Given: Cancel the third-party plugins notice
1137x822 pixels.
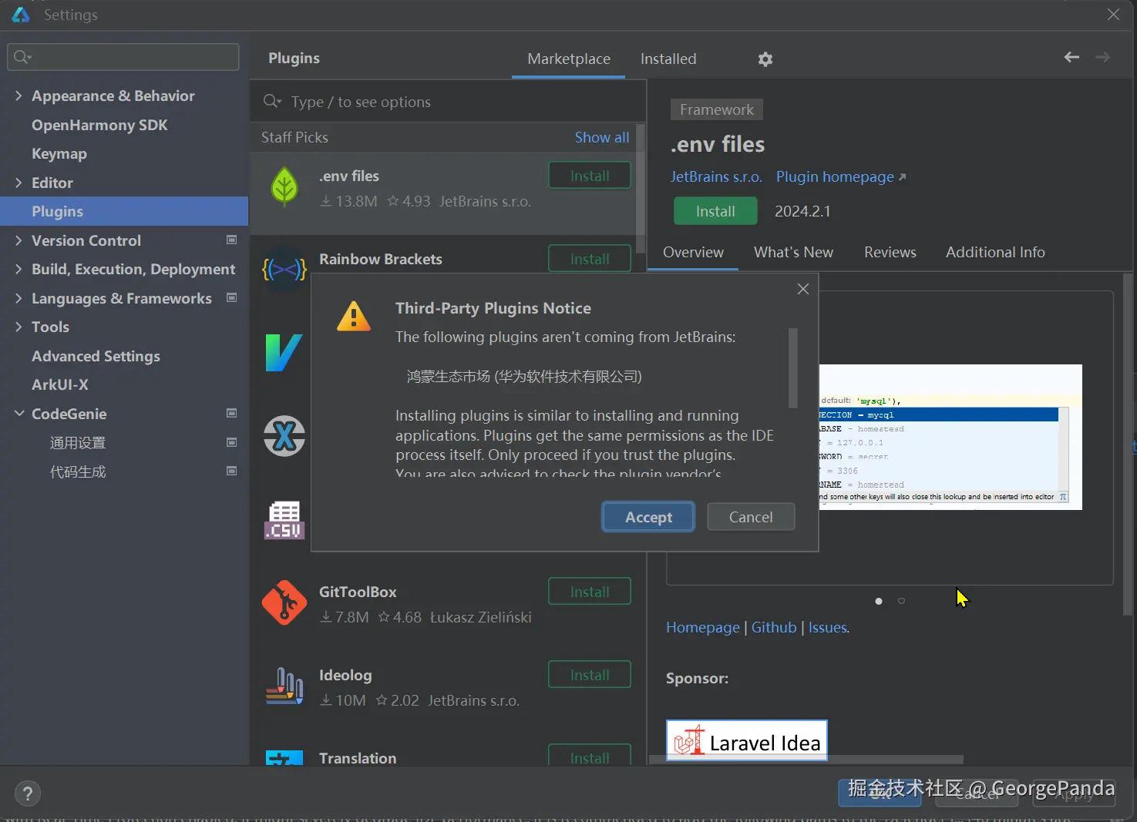Looking at the screenshot, I should click(x=751, y=517).
